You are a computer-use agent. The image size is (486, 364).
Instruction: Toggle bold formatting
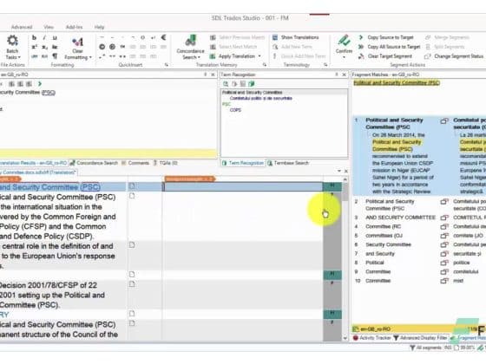[34, 37]
